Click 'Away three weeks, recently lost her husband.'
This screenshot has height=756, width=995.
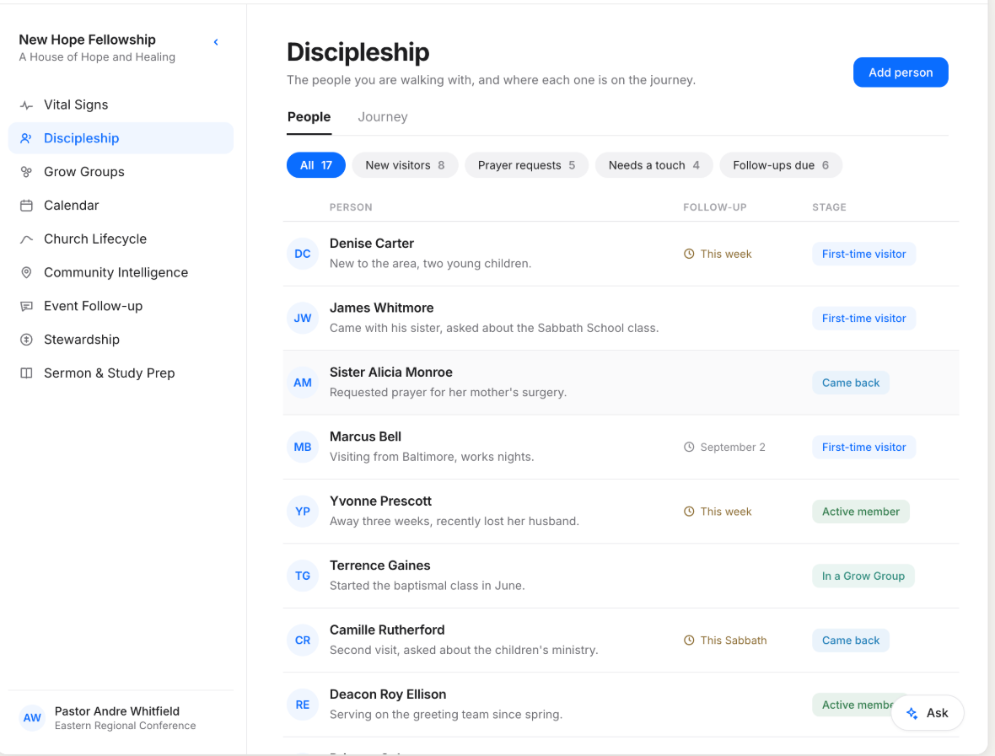(454, 522)
